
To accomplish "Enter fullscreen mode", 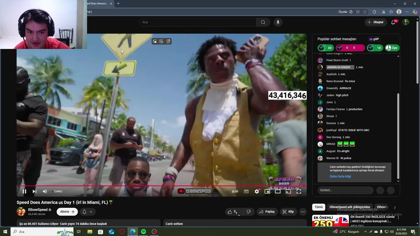I will 299,191.
